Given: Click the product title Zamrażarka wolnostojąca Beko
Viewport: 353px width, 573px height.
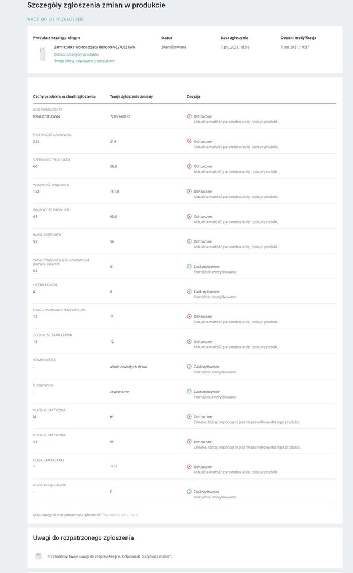Looking at the screenshot, I should click(95, 46).
